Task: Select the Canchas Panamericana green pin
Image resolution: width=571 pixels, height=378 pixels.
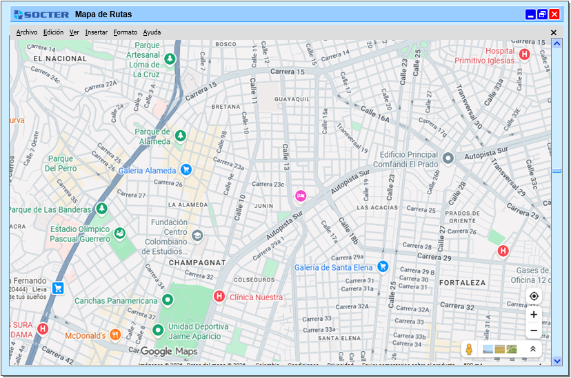Action: point(168,300)
